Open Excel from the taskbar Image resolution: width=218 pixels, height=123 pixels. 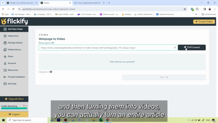(x=101, y=120)
